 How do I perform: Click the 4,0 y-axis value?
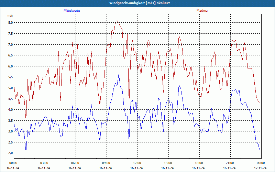pos(10,110)
